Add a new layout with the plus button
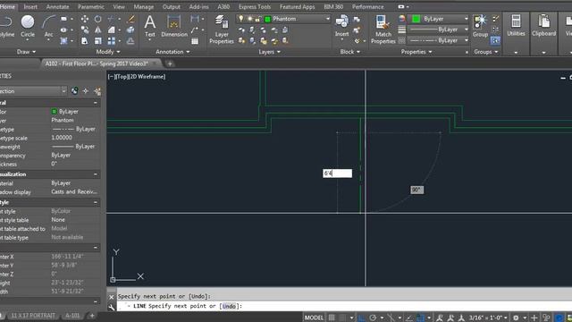 point(92,316)
